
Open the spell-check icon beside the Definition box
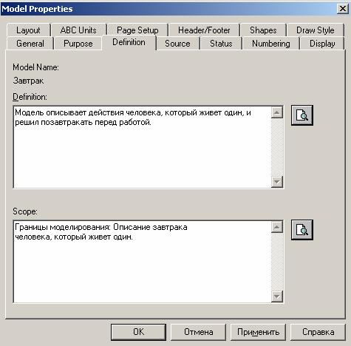coord(302,115)
